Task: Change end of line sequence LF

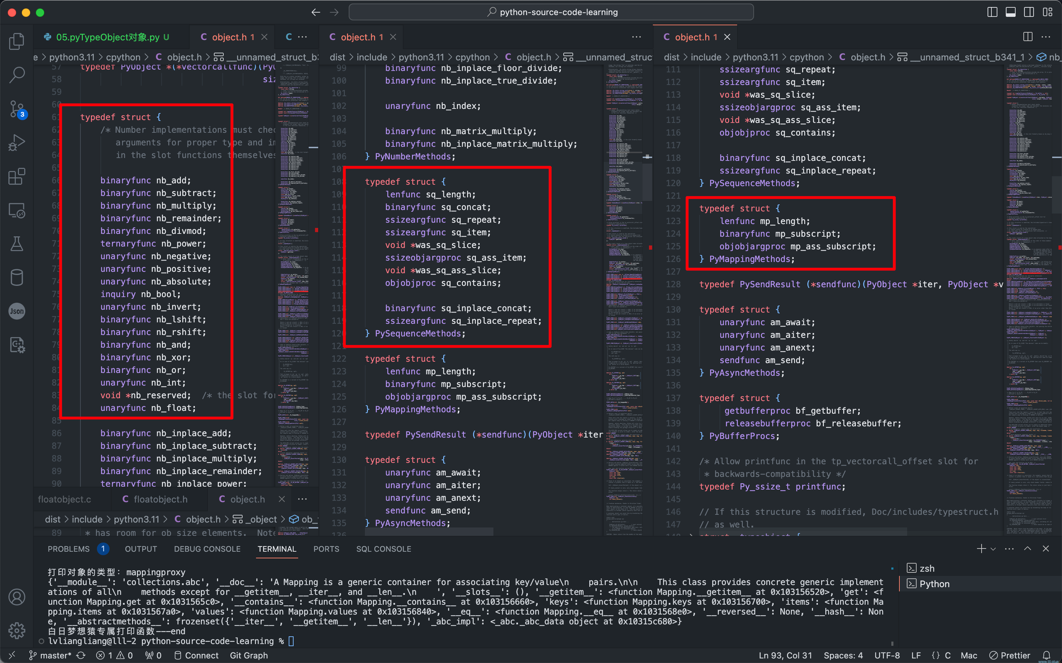Action: (916, 655)
